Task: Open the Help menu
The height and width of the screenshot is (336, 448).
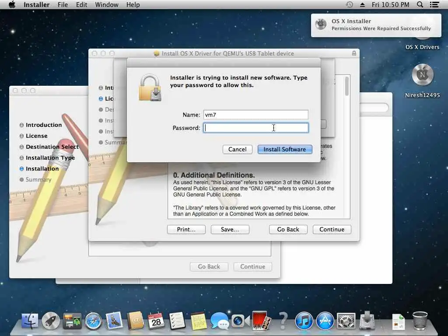Action: [x=133, y=4]
